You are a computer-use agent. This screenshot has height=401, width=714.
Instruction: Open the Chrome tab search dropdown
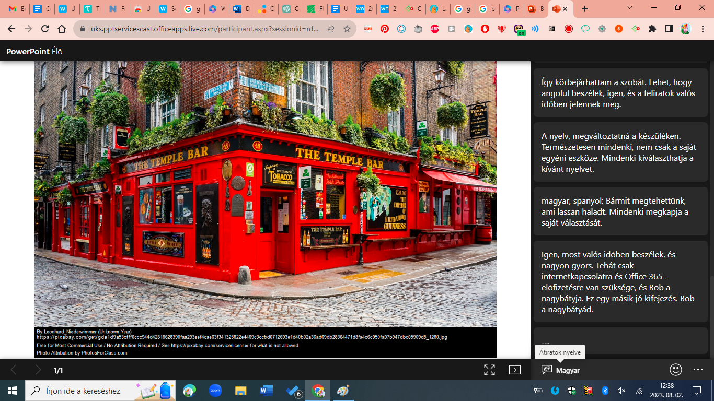coord(630,8)
